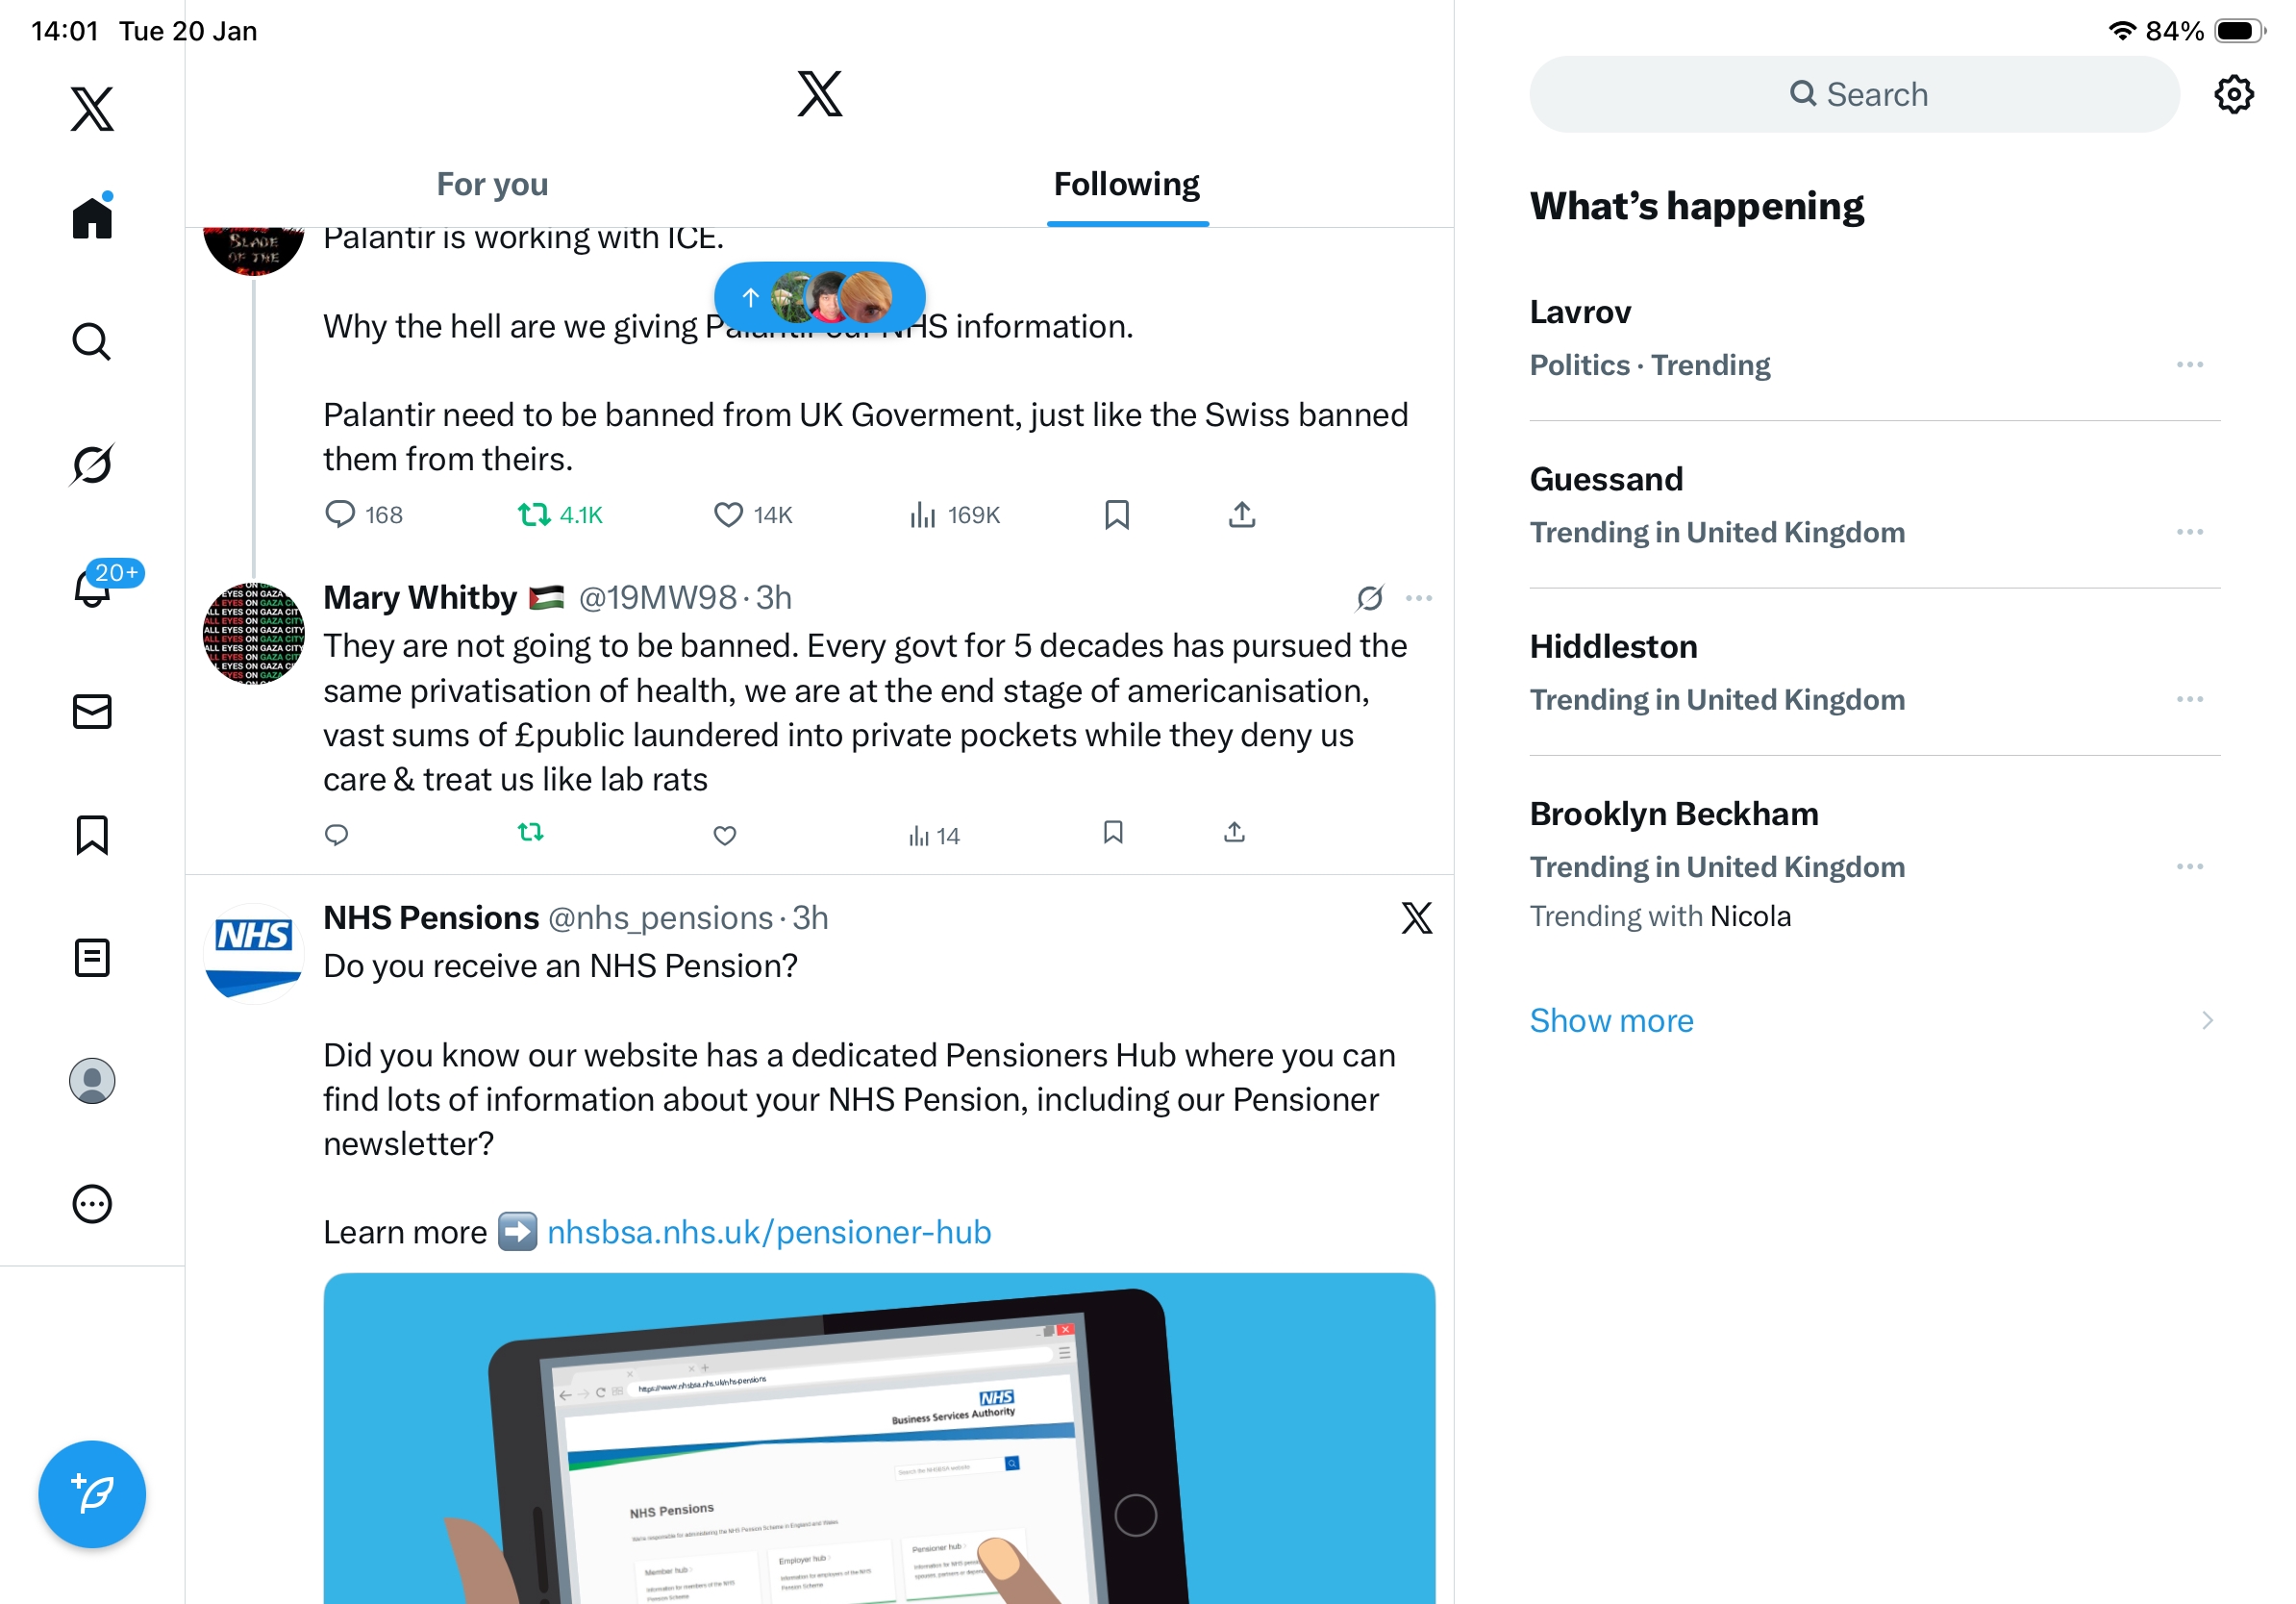Open more options for Lavrov trend
Viewport: 2296px width, 1604px height.
[x=2189, y=365]
